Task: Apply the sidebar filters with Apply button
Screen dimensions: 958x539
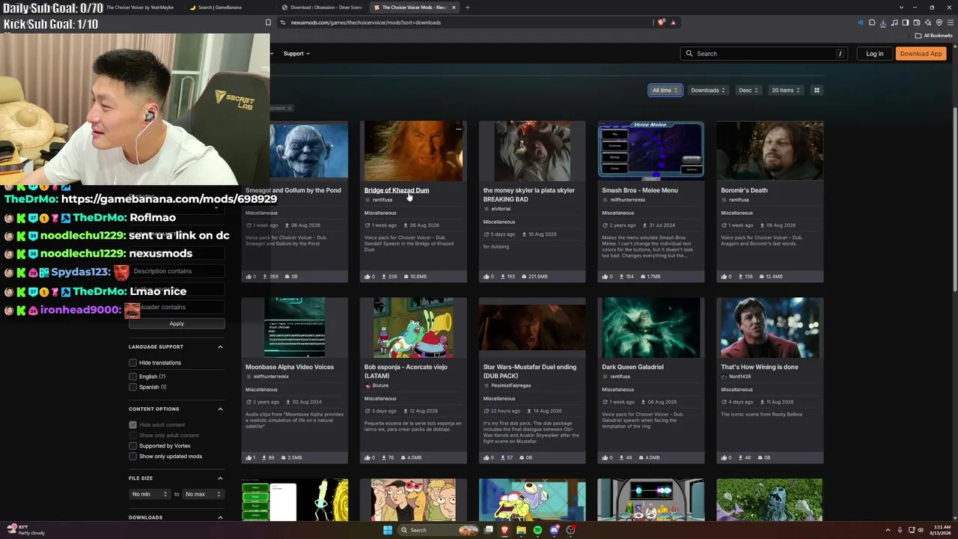Action: coord(177,323)
